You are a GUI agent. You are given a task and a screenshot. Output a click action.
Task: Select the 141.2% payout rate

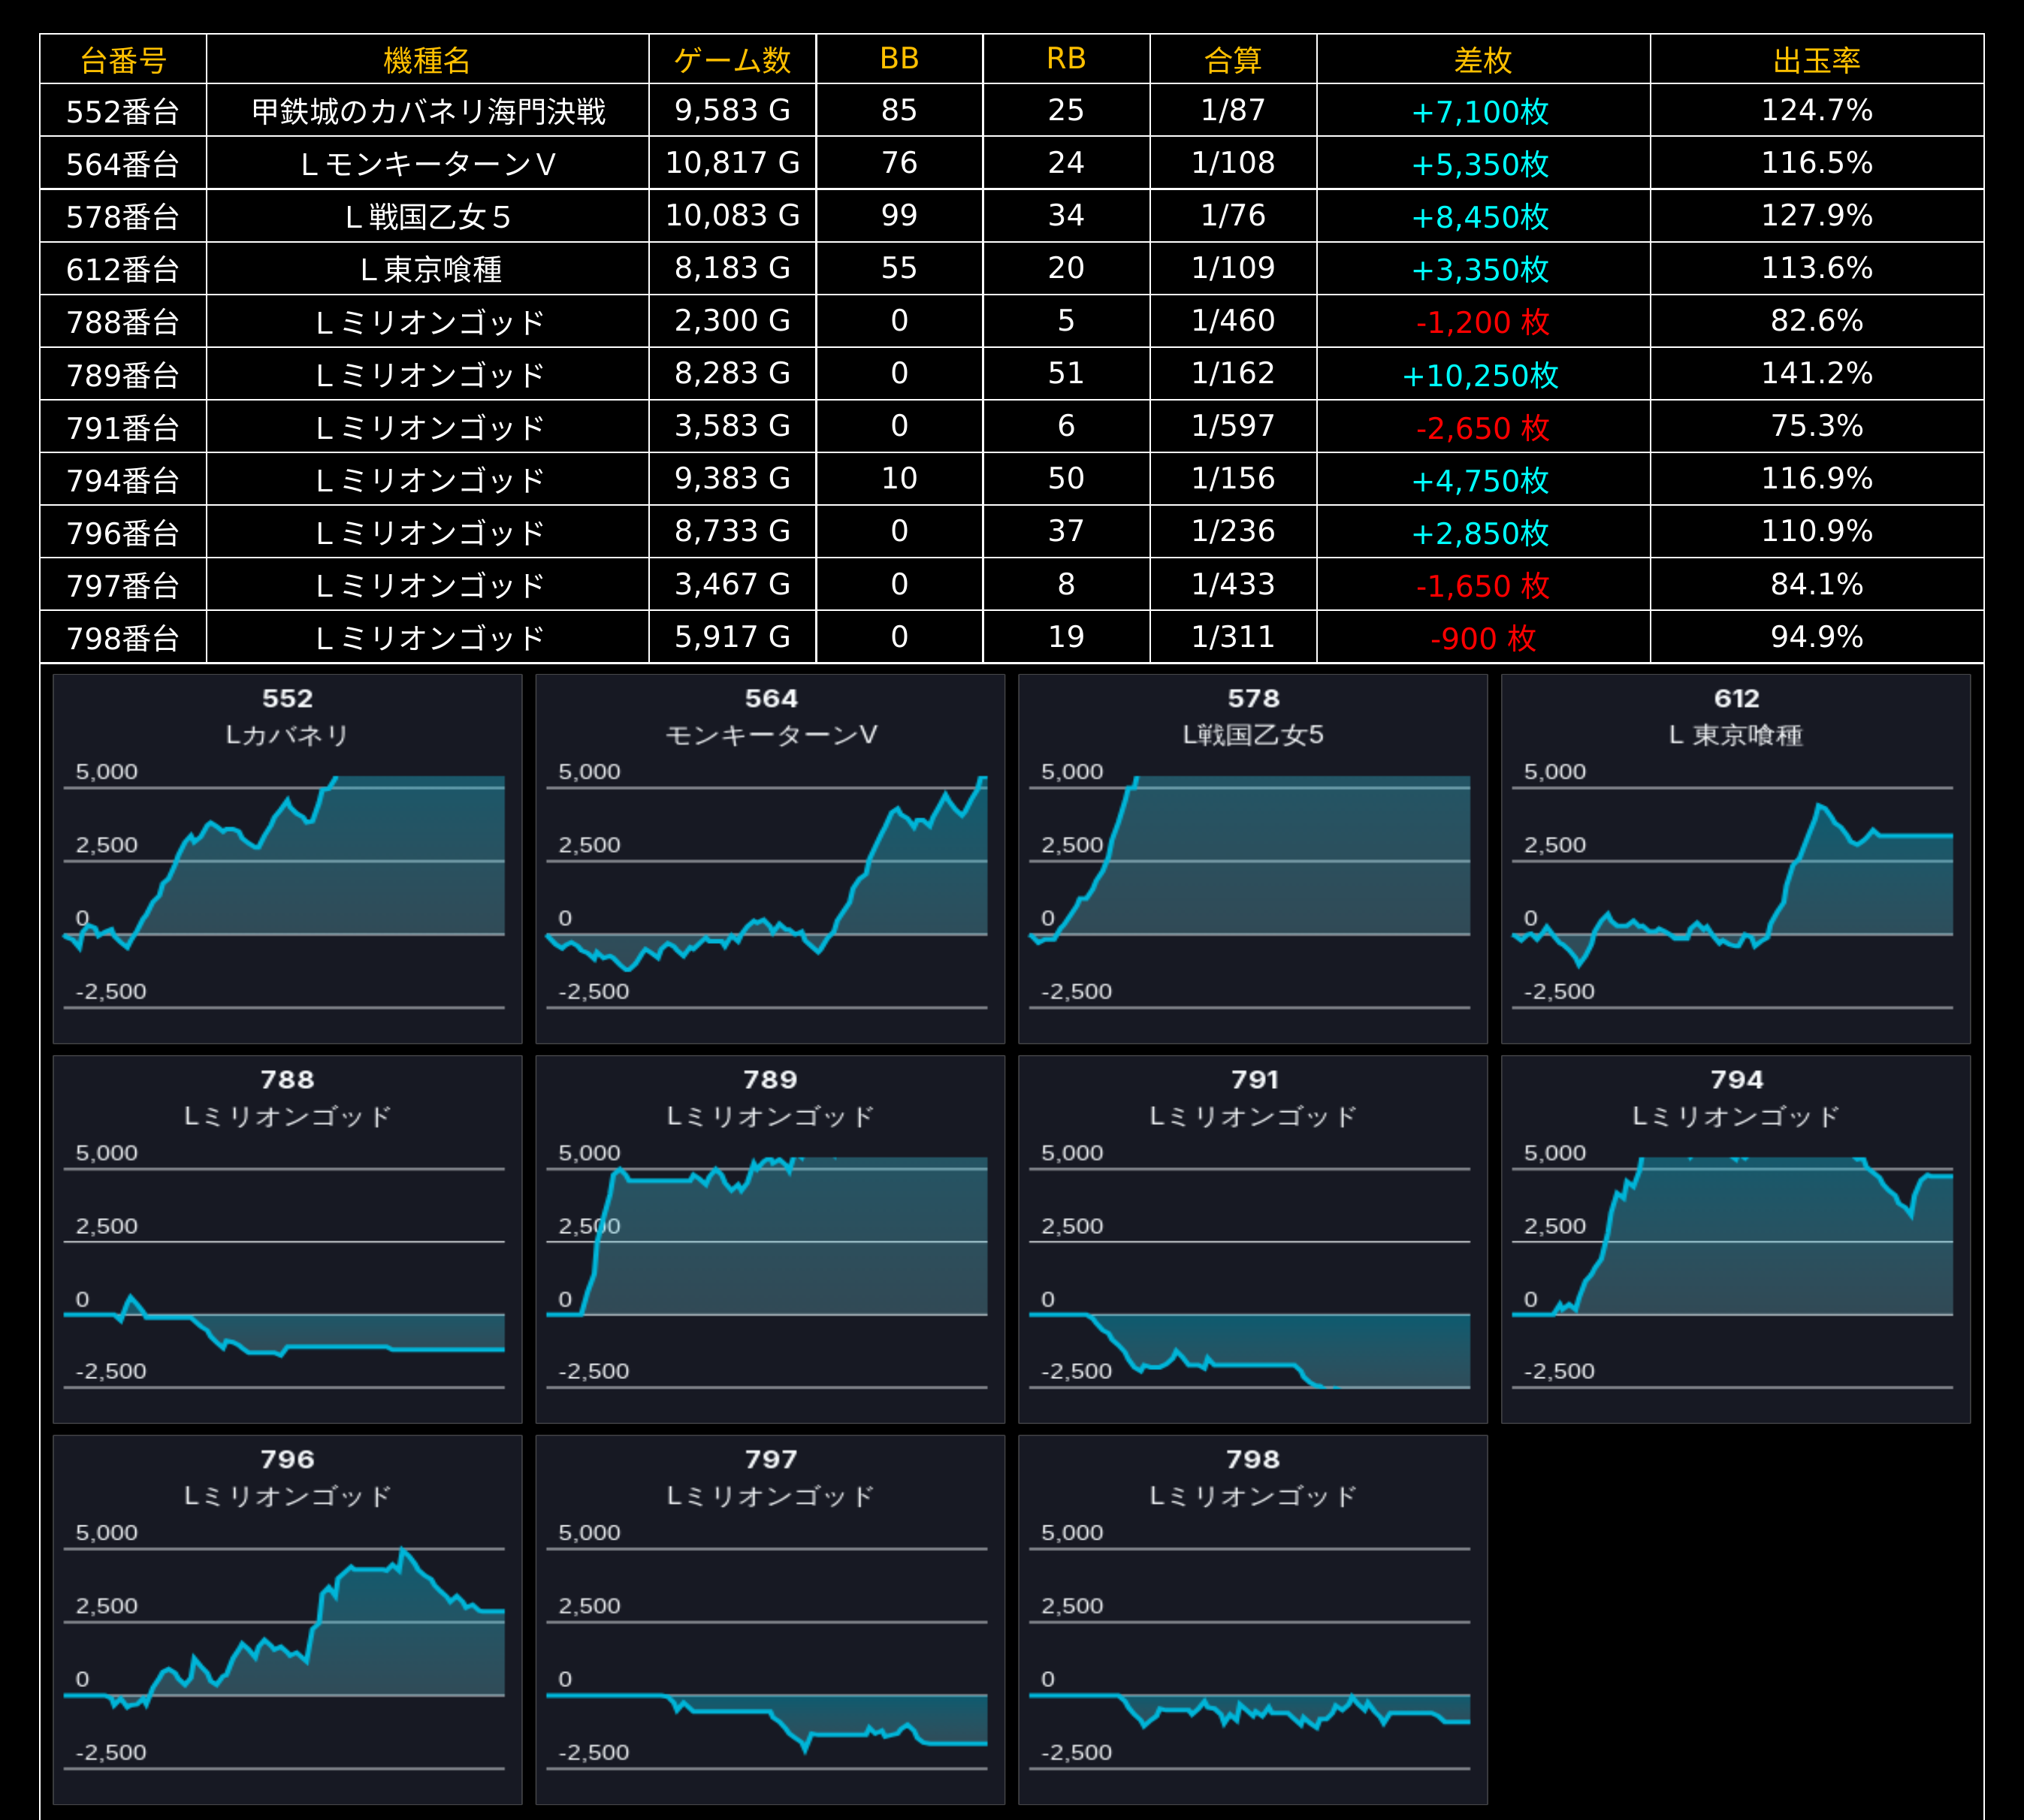coord(1817,374)
